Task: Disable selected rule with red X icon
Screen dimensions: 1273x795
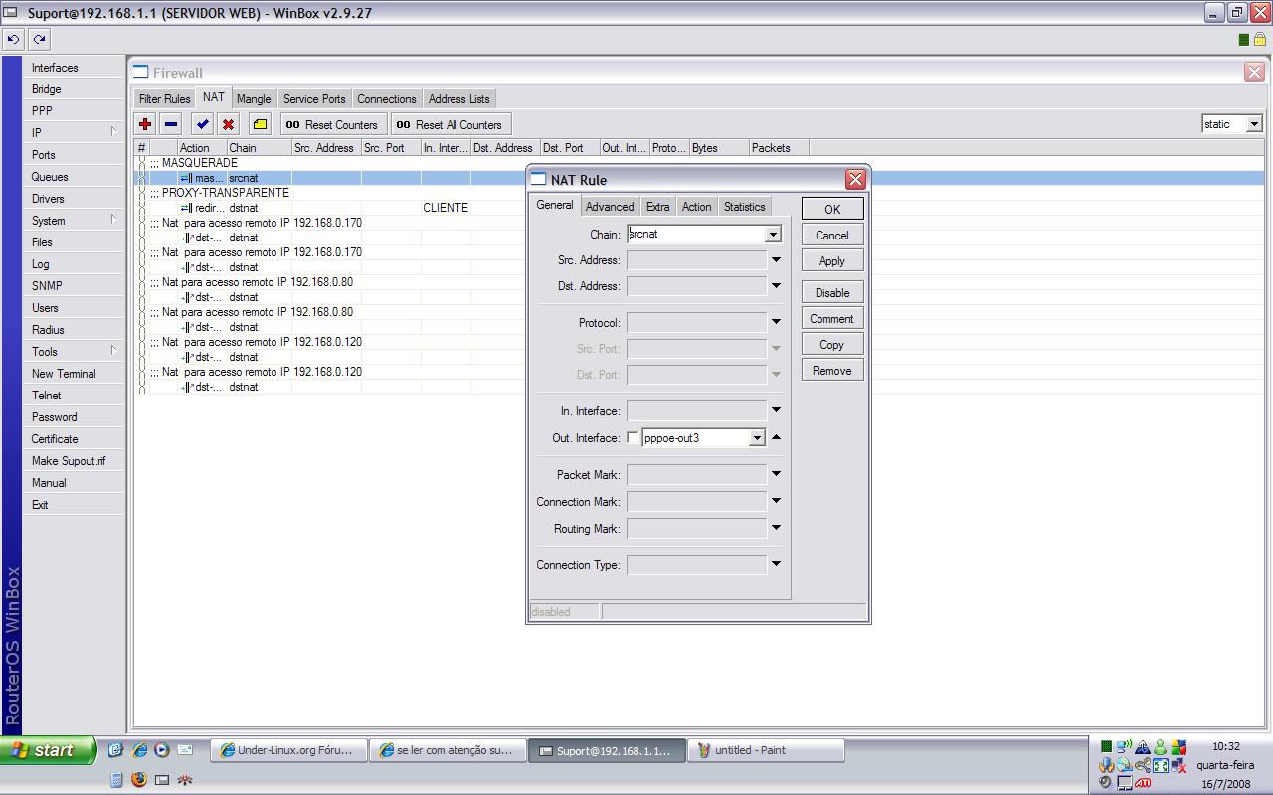Action: (229, 124)
